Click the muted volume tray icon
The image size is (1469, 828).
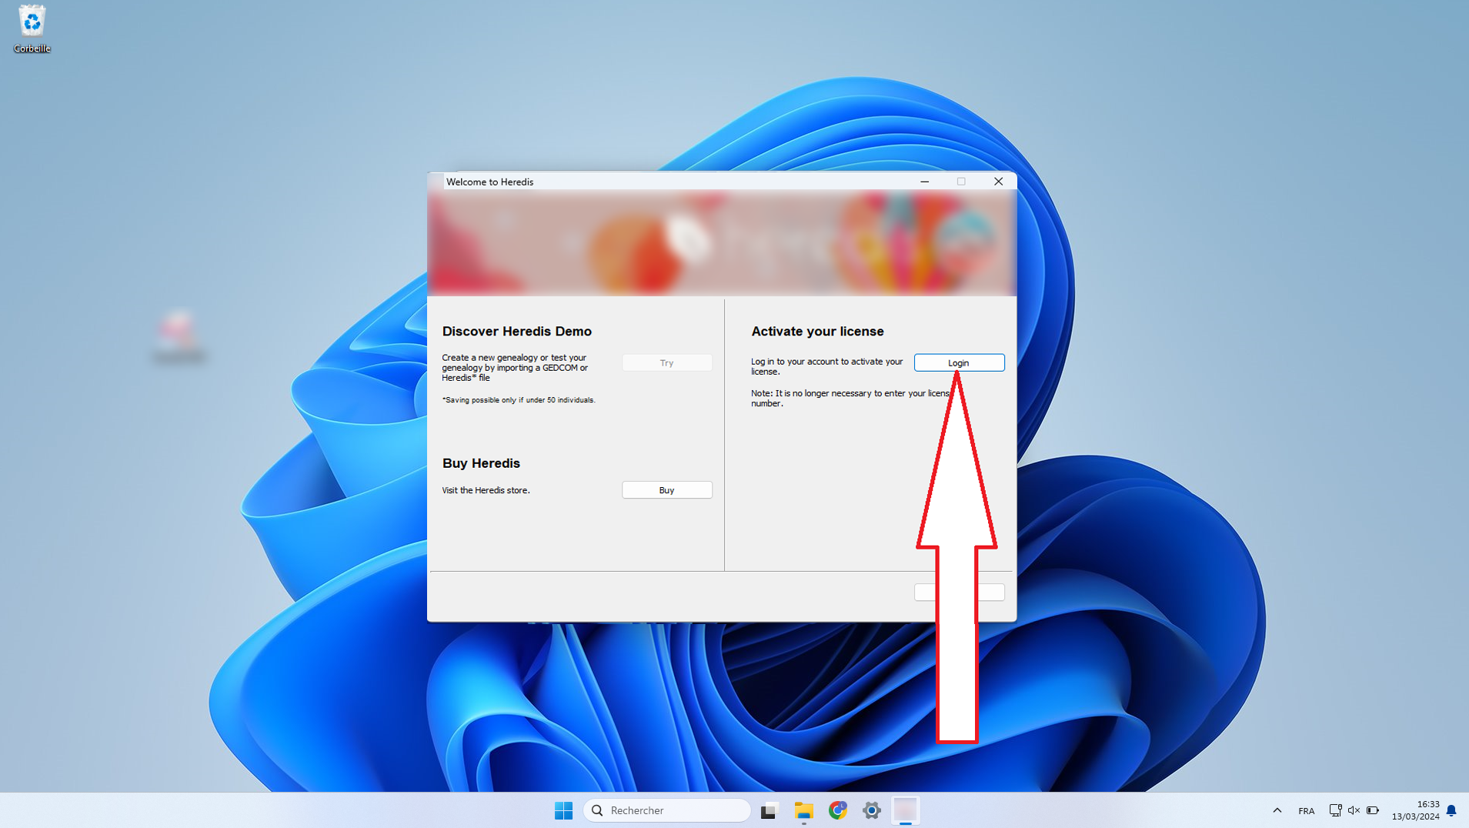(1354, 810)
